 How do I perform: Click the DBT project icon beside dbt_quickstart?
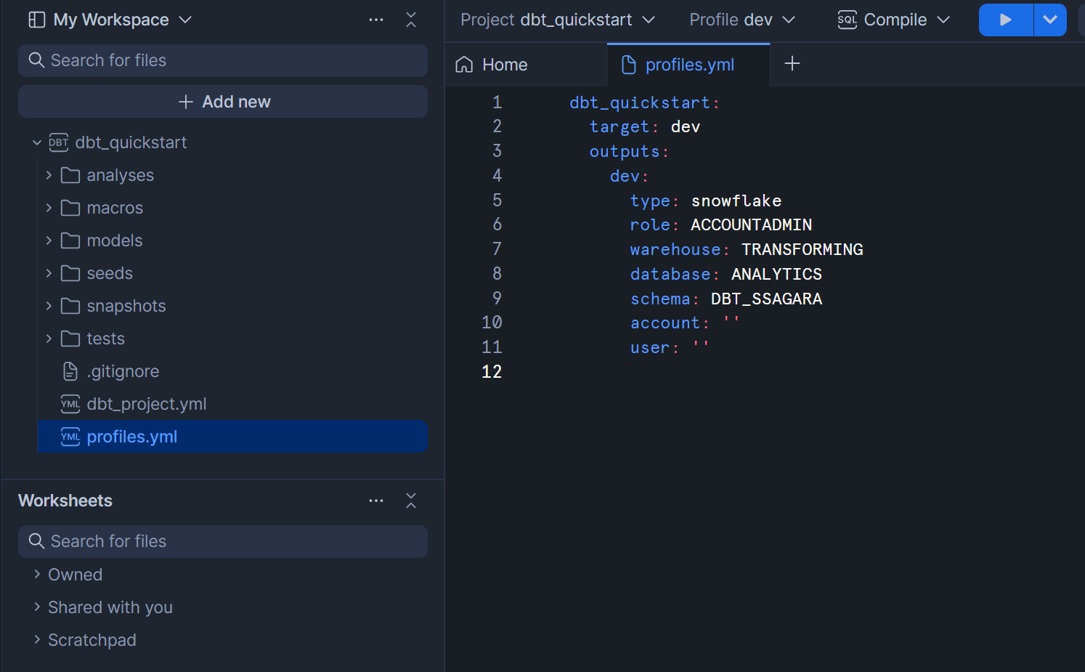coord(59,142)
